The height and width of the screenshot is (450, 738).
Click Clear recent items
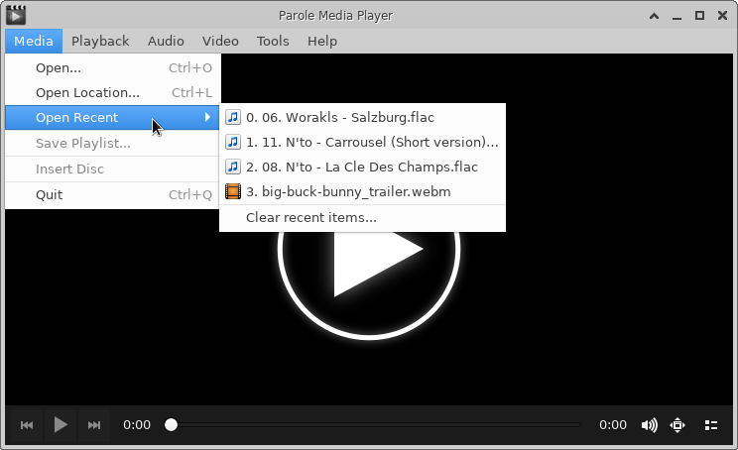[x=311, y=217]
